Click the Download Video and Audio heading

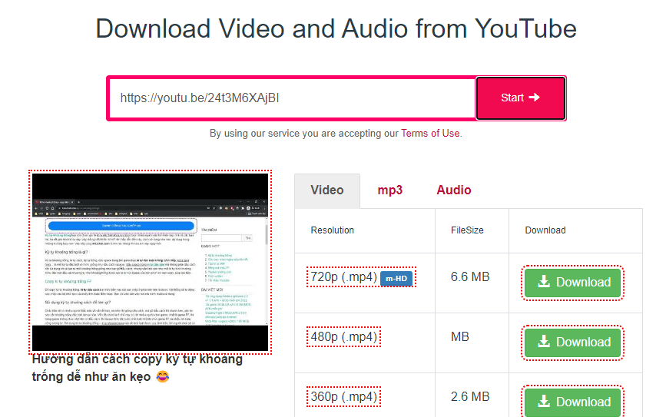click(336, 29)
